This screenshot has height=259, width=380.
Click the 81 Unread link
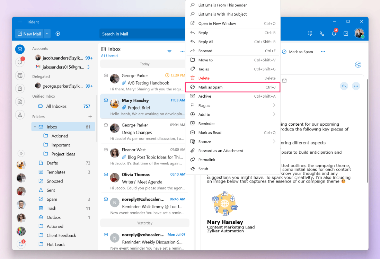click(109, 56)
